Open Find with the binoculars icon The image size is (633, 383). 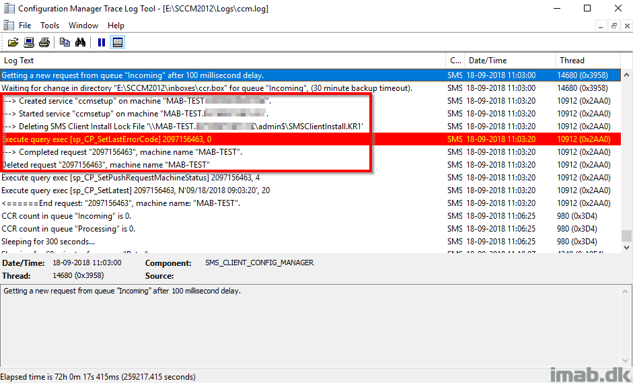tap(80, 42)
